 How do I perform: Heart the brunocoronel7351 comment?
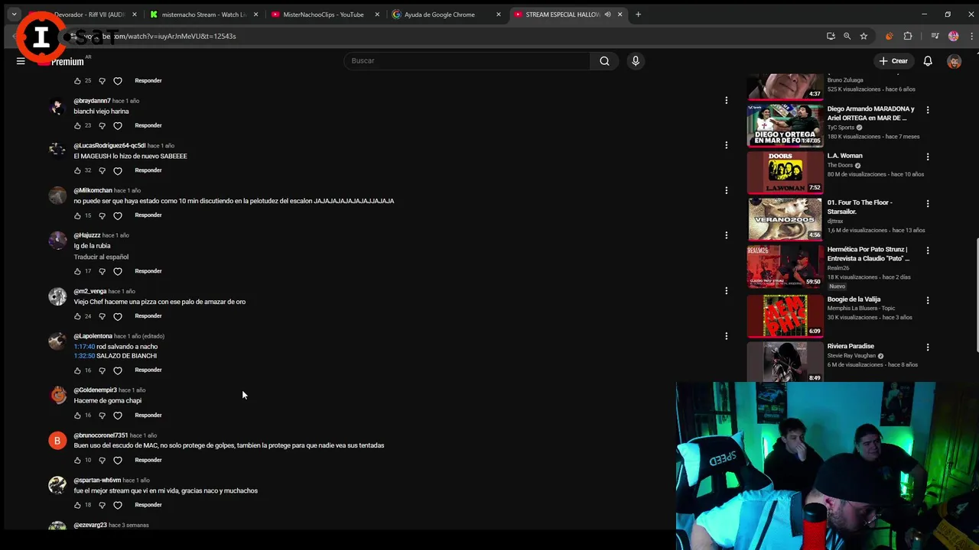pos(118,461)
